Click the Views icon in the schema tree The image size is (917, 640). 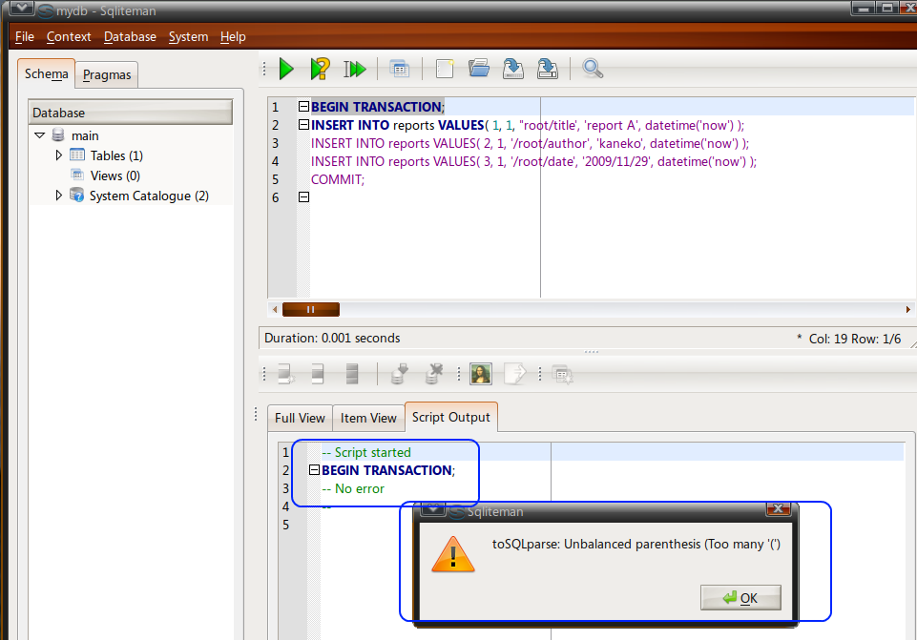[x=77, y=175]
